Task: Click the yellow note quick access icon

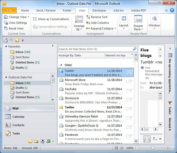Action: tap(17, 40)
